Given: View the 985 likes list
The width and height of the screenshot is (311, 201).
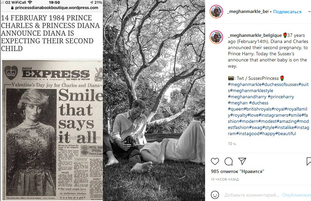Looking at the screenshot, I should pyautogui.click(x=237, y=171).
